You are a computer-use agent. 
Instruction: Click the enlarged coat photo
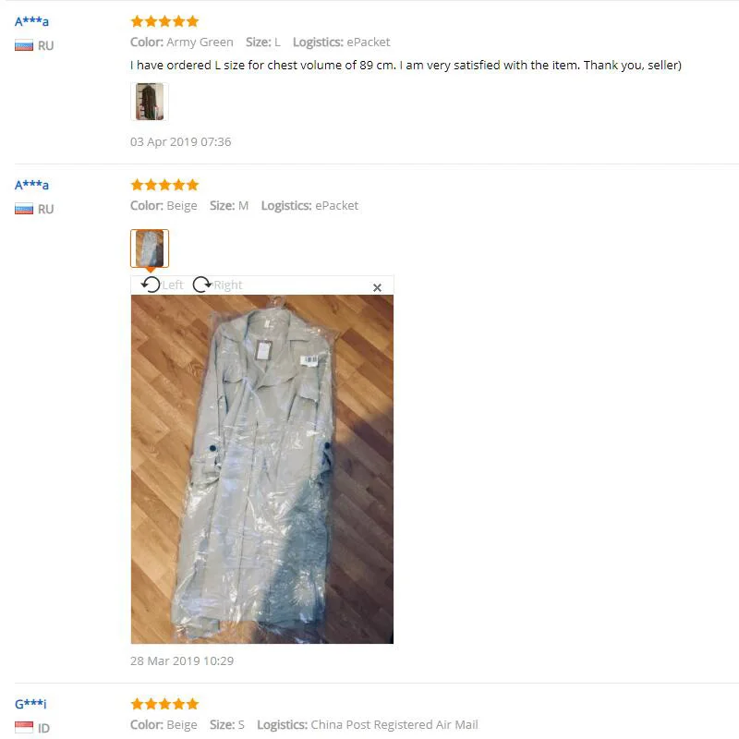(262, 469)
